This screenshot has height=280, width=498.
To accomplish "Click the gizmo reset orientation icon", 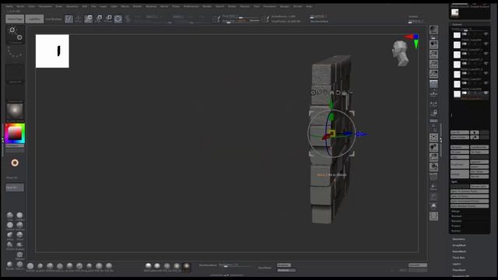I will click(x=338, y=93).
